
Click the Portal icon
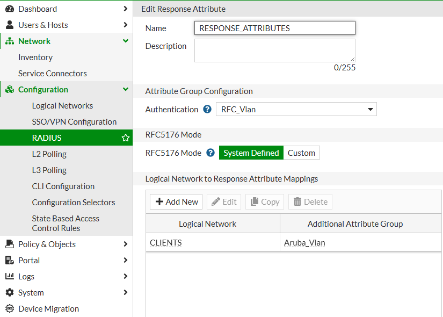pos(10,260)
